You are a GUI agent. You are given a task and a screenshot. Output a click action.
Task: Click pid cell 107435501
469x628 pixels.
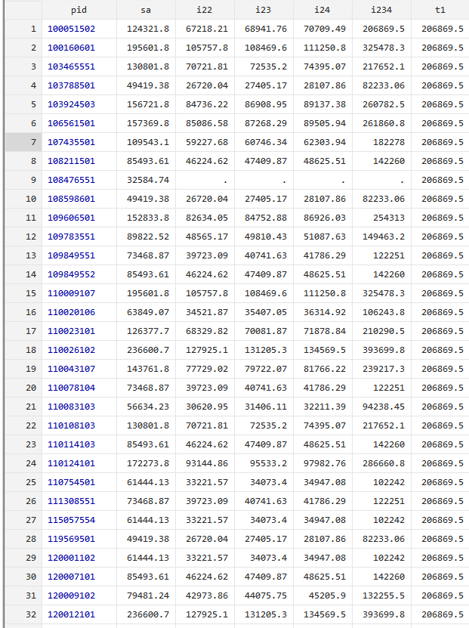(x=79, y=142)
